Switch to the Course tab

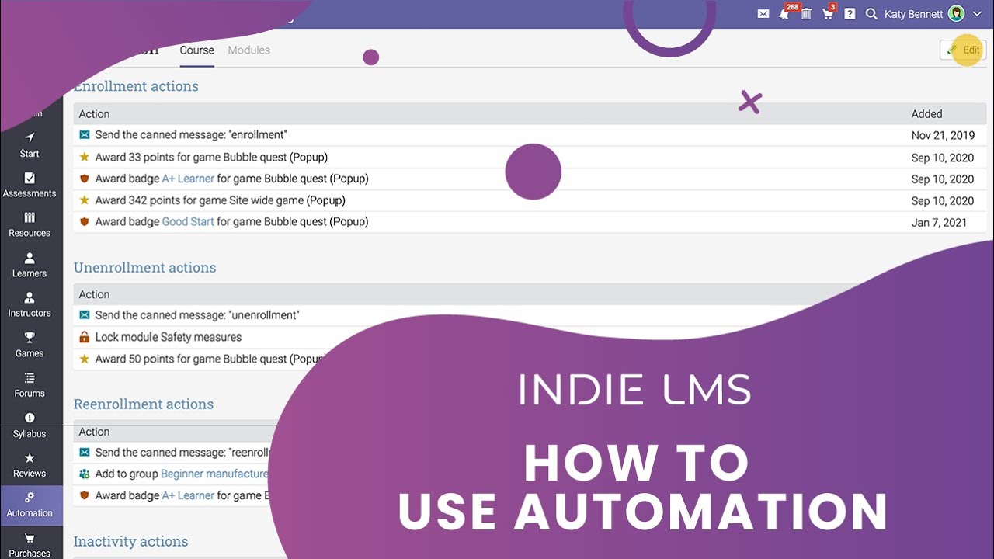pos(196,50)
